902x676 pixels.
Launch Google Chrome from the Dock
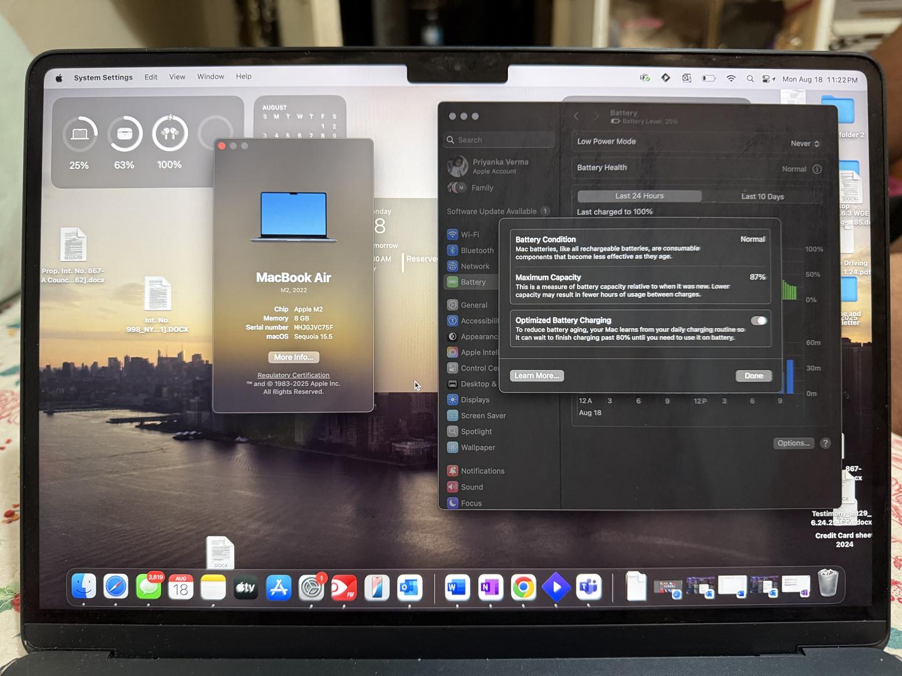click(x=523, y=587)
